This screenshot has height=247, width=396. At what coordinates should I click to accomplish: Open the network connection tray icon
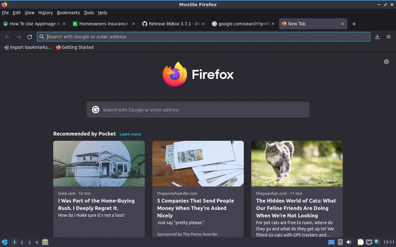click(x=369, y=242)
